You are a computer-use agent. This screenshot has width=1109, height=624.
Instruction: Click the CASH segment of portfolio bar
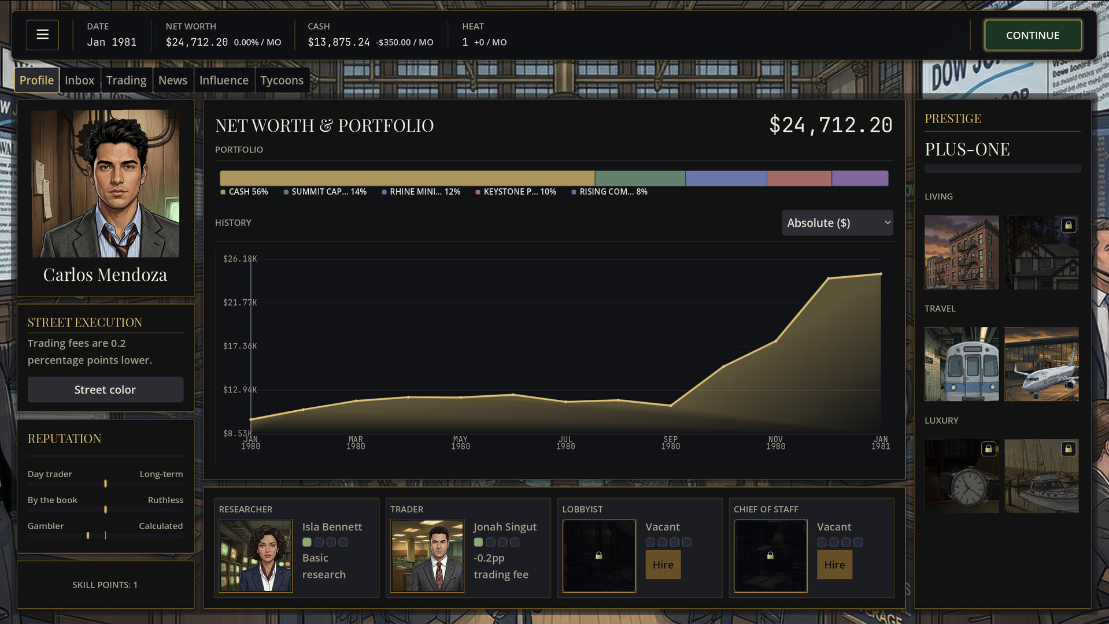[x=406, y=179]
